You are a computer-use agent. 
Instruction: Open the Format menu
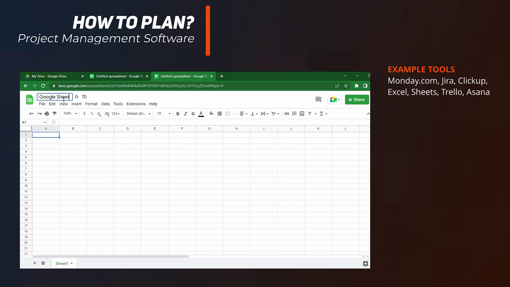pos(91,104)
